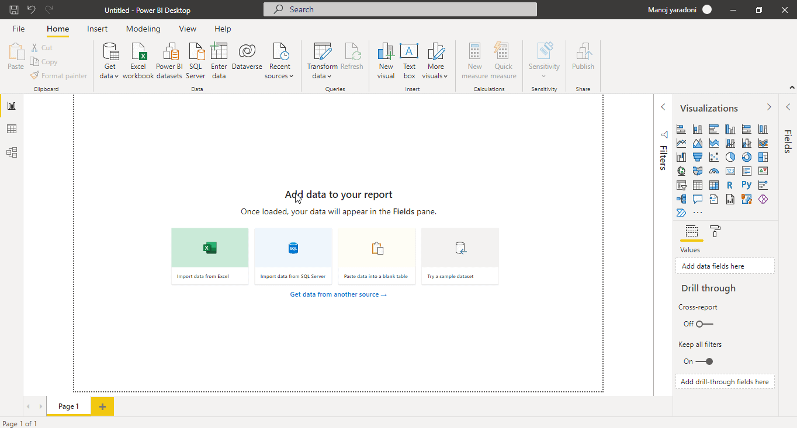This screenshot has width=797, height=428.
Task: Open the File menu
Action: [19, 29]
